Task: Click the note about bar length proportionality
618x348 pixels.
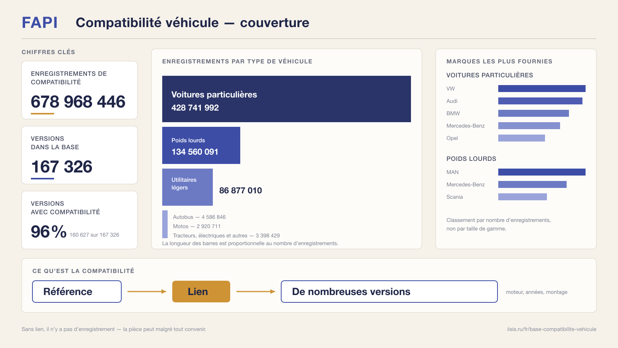Action: (x=250, y=243)
